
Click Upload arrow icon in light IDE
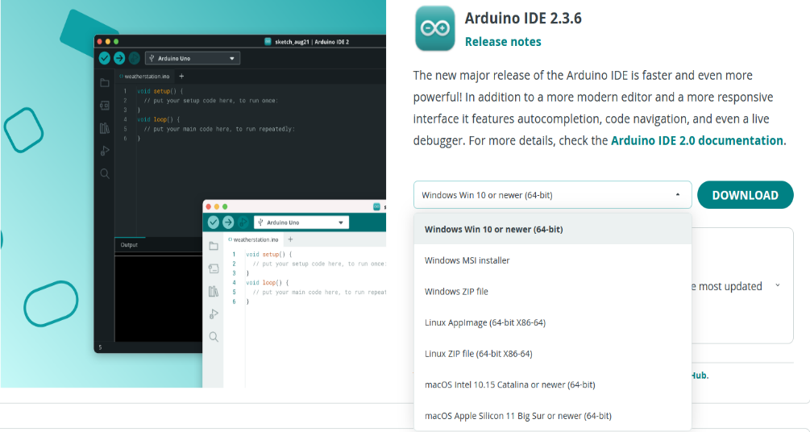[x=228, y=222]
